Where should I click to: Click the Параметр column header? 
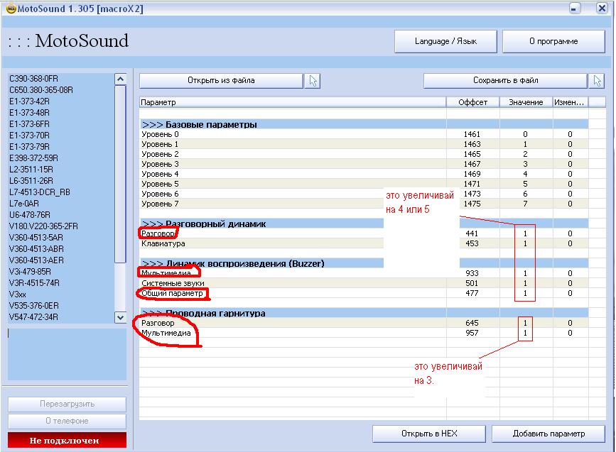pyautogui.click(x=293, y=102)
